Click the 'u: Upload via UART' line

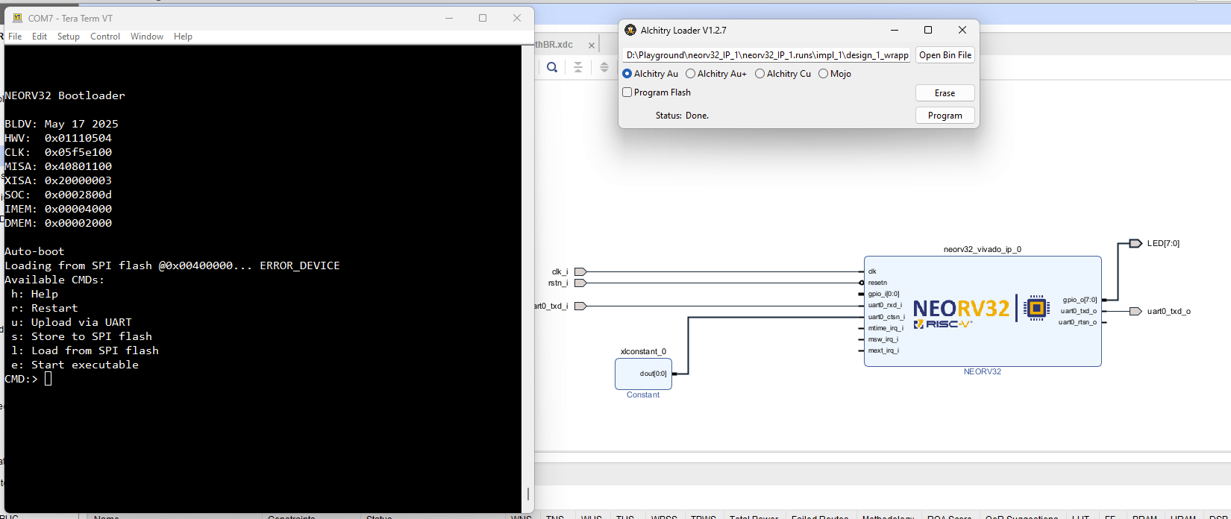point(72,322)
